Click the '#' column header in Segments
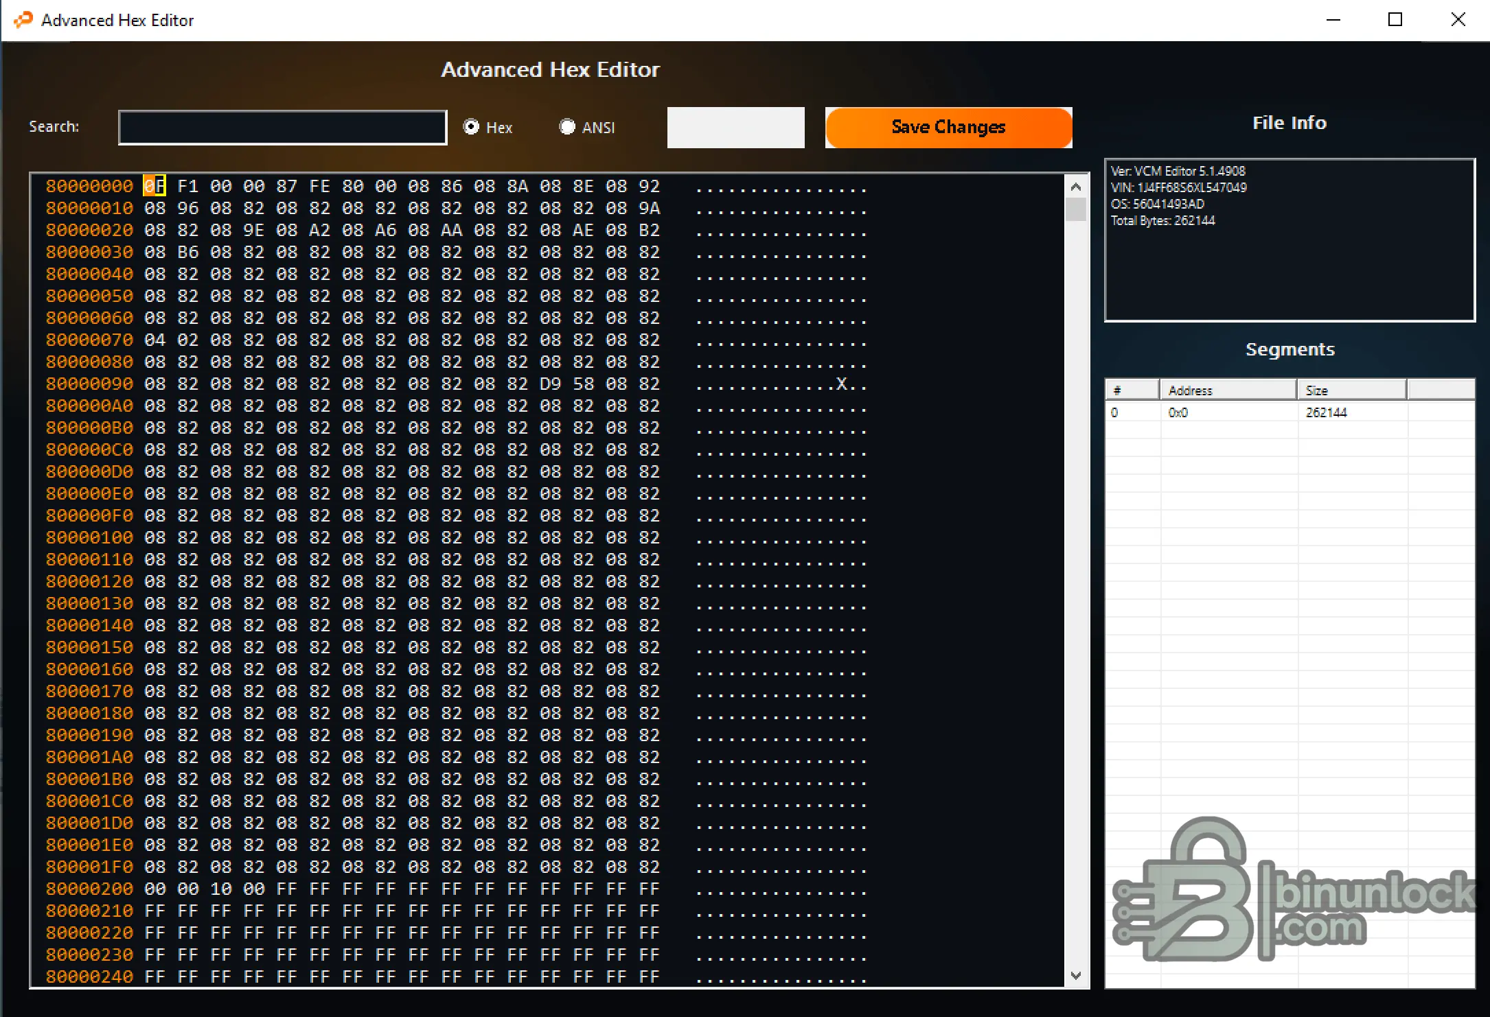 point(1132,390)
